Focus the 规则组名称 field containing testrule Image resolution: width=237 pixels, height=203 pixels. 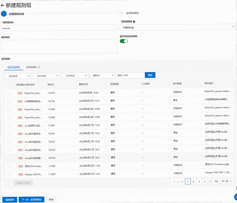(59, 28)
